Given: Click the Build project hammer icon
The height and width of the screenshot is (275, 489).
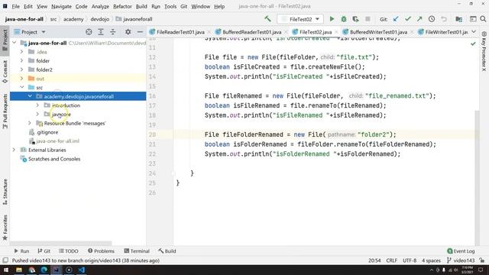Looking at the screenshot, I should coord(267,19).
